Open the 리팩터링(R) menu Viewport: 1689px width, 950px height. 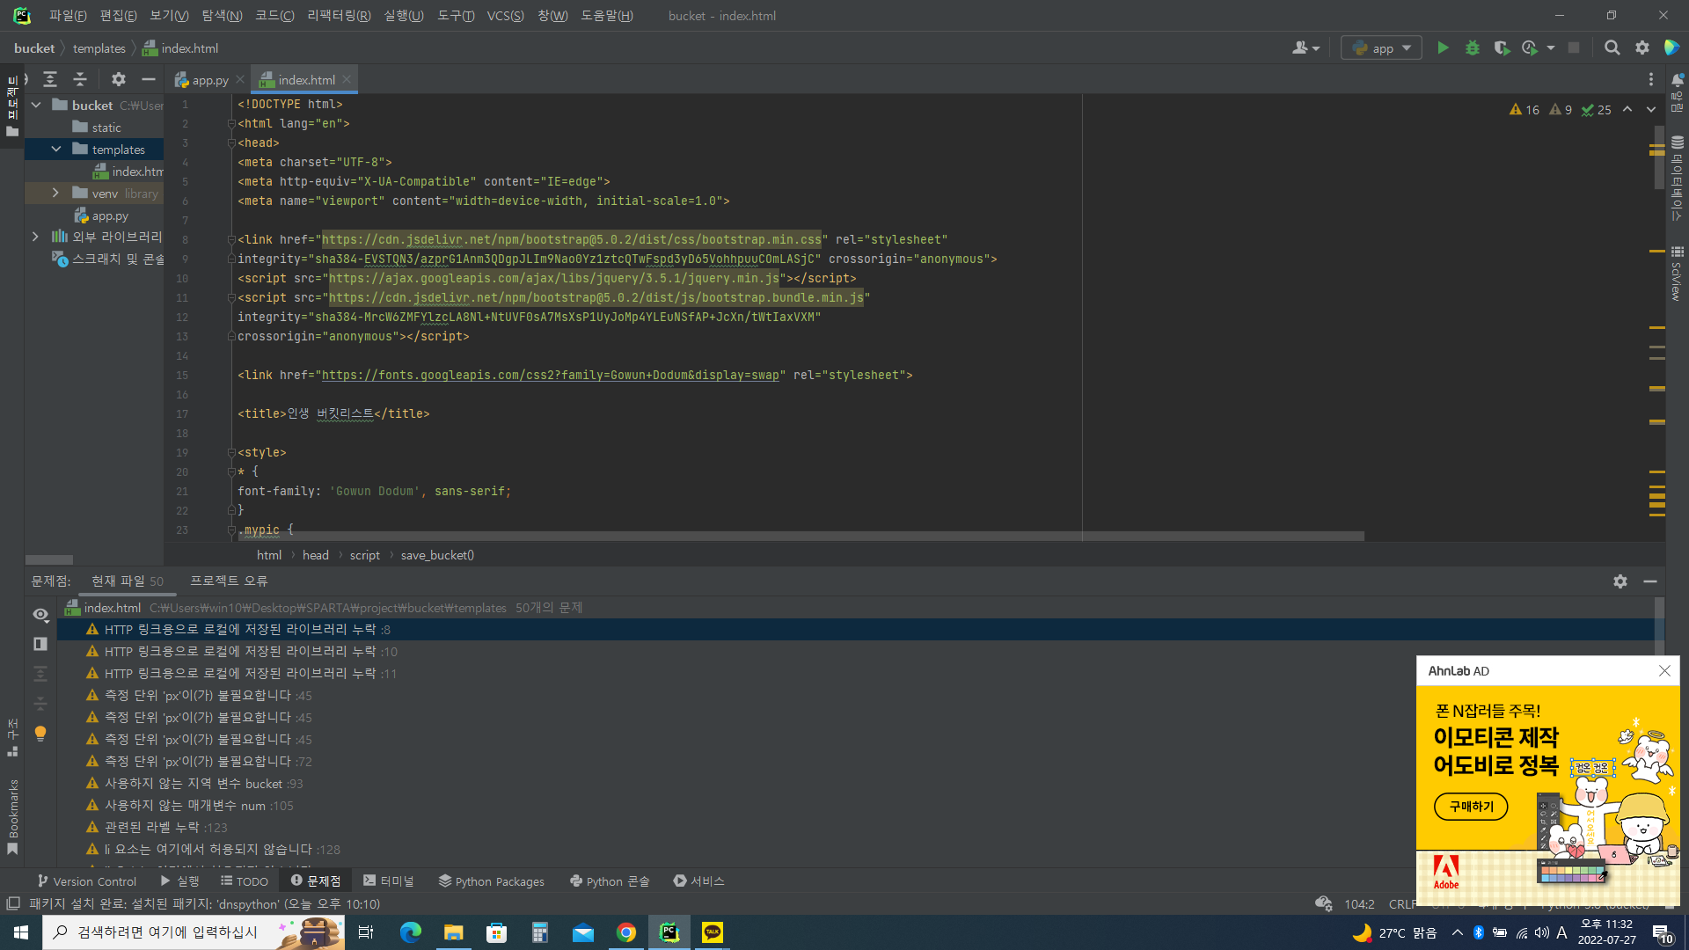tap(339, 16)
